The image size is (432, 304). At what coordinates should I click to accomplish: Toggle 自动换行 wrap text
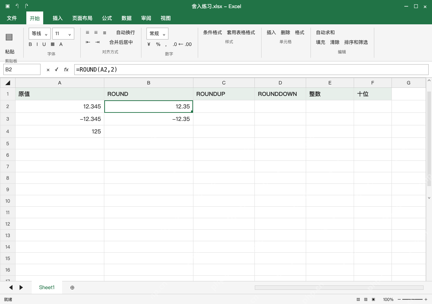[x=126, y=32]
